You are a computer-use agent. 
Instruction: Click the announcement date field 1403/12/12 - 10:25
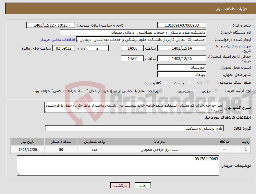50,25
